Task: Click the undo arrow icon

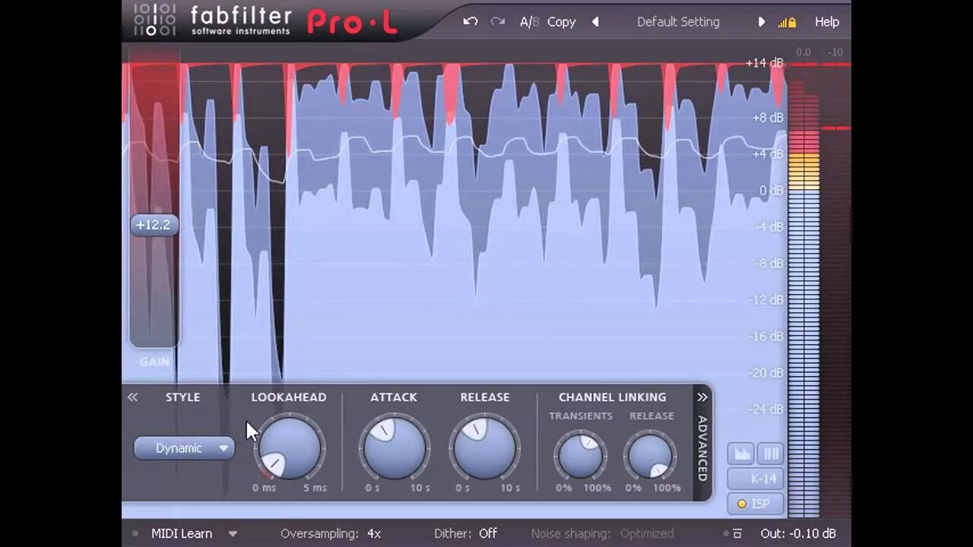Action: (x=470, y=21)
